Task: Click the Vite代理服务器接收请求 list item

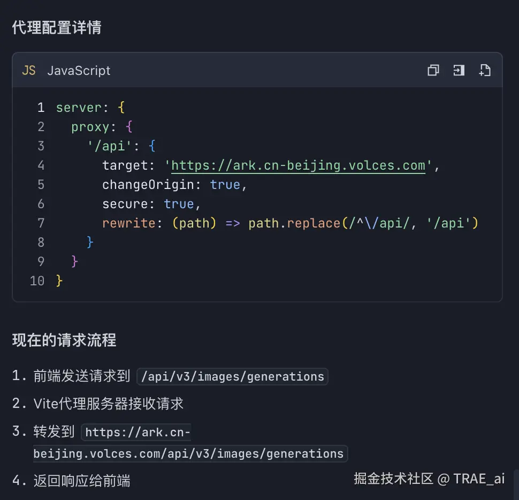Action: point(109,404)
